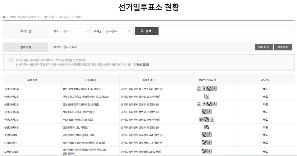Open the 약도 map for 중앙동제1투
This screenshot has width=297, height=156.
pyautogui.click(x=265, y=135)
